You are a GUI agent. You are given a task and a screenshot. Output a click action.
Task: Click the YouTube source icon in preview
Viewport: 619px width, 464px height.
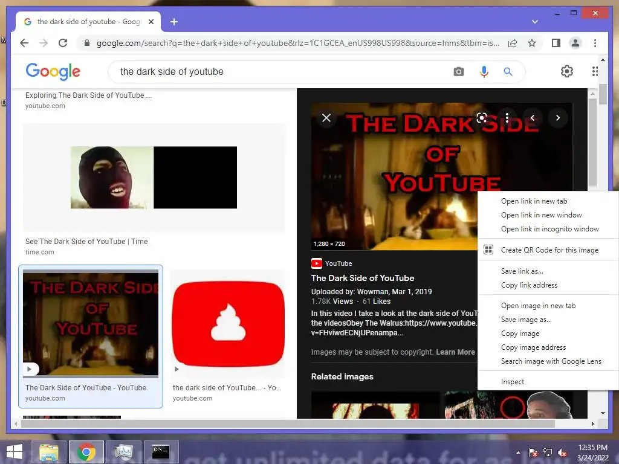pyautogui.click(x=317, y=263)
